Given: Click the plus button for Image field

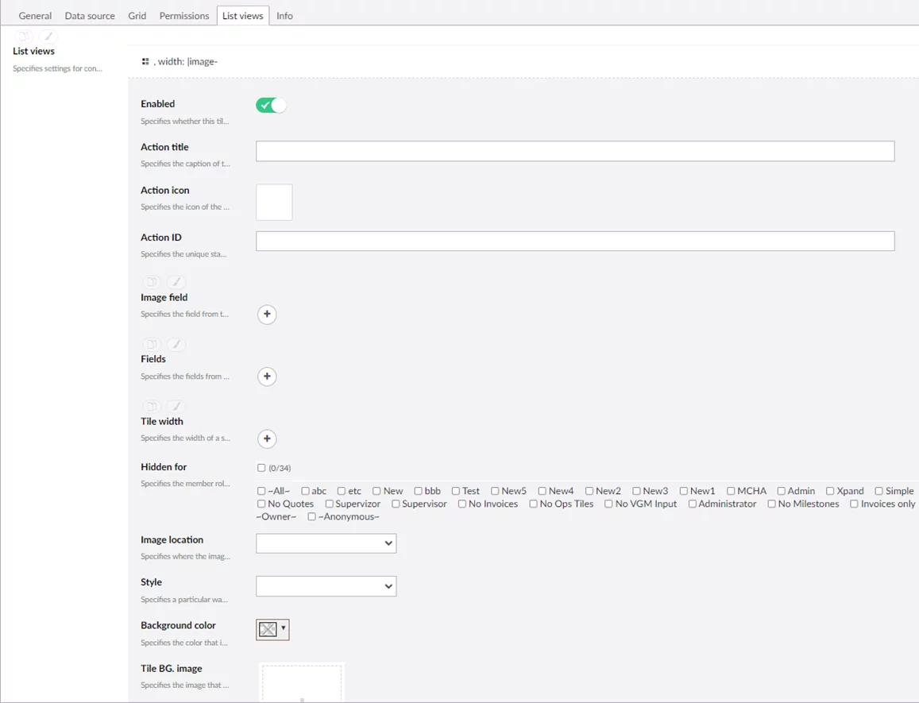Looking at the screenshot, I should click(x=267, y=315).
